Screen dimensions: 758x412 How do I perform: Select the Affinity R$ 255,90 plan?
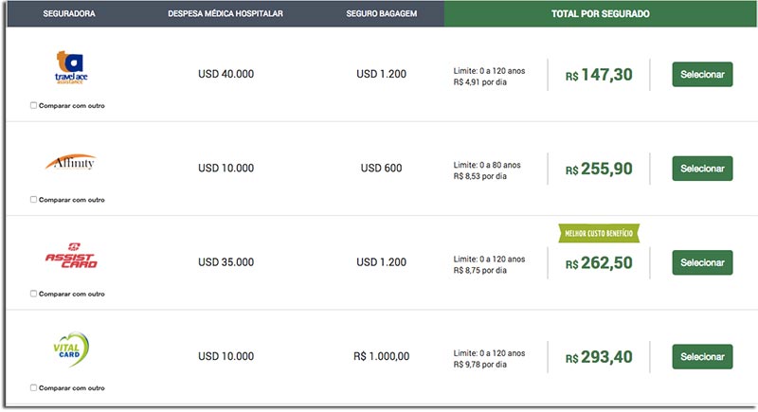(702, 169)
